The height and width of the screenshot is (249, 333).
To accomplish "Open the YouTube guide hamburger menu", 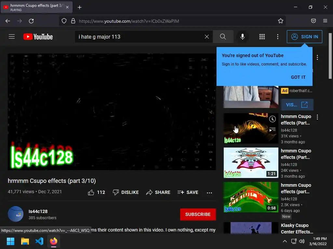I will point(12,37).
